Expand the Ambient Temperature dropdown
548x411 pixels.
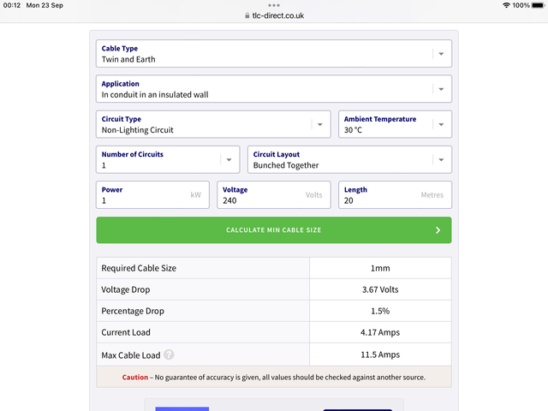pos(395,124)
